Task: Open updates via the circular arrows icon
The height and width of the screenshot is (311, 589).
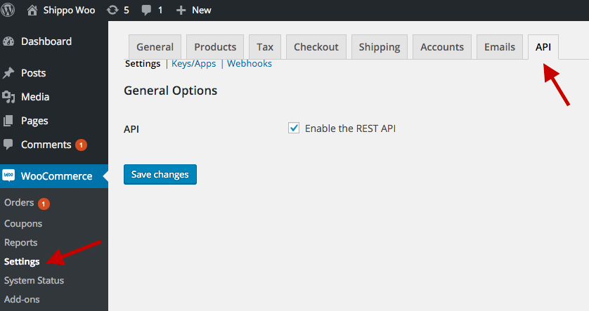Action: point(112,10)
